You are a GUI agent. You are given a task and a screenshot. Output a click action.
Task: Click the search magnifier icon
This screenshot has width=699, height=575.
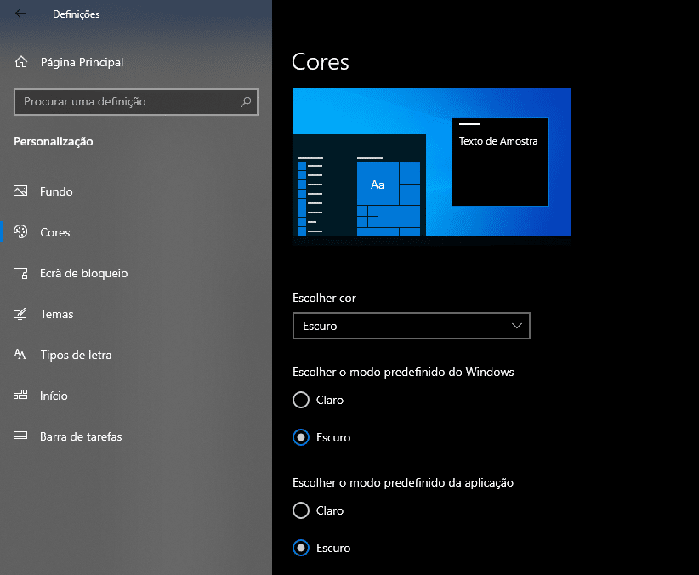(246, 102)
